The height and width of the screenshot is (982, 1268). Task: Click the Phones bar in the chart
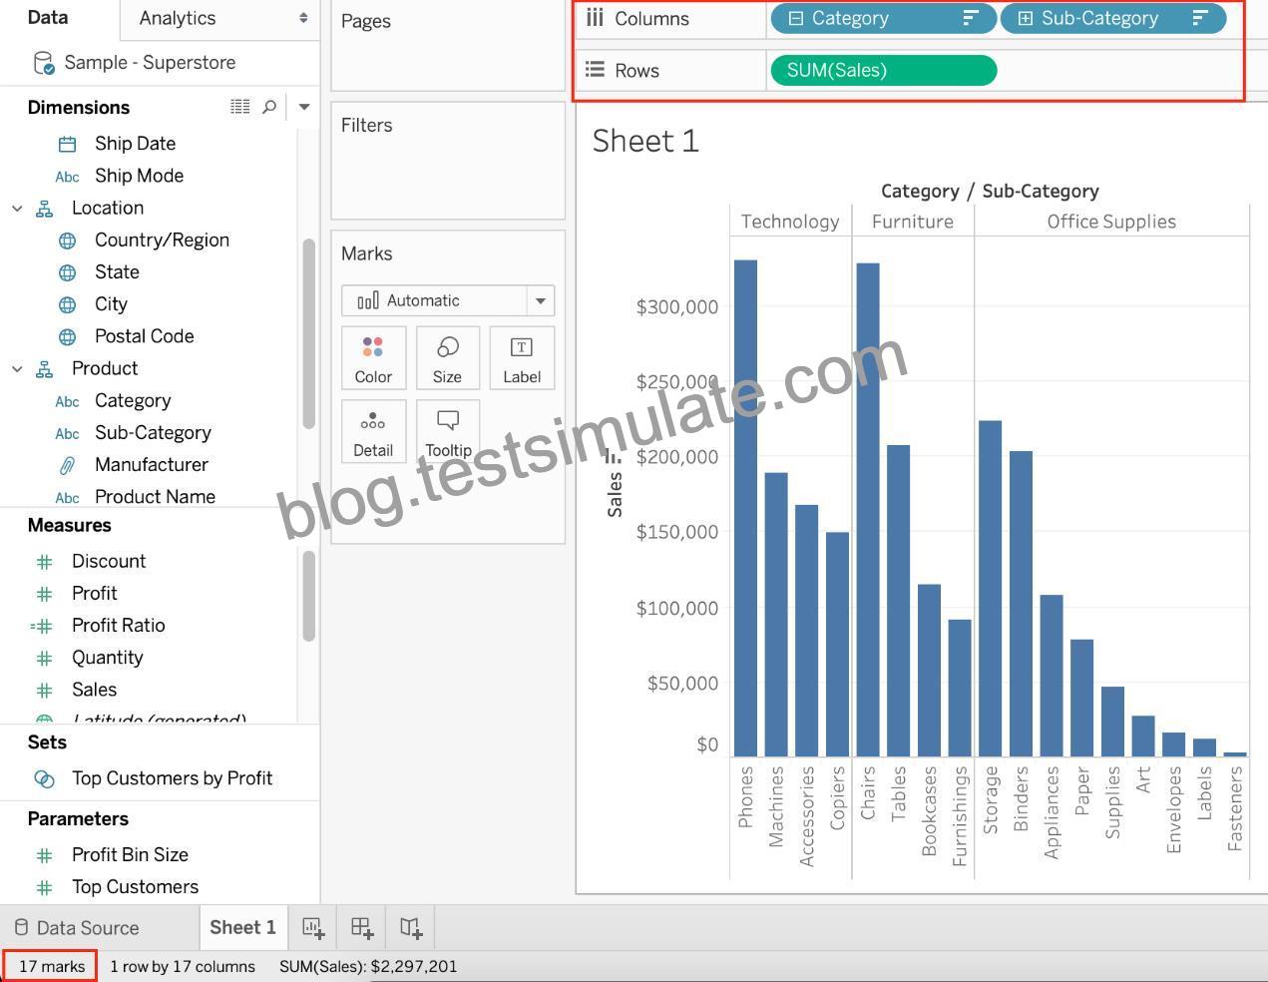746,508
